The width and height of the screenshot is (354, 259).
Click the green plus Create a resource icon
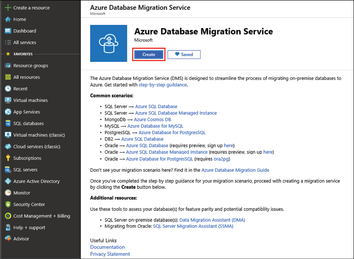8,8
